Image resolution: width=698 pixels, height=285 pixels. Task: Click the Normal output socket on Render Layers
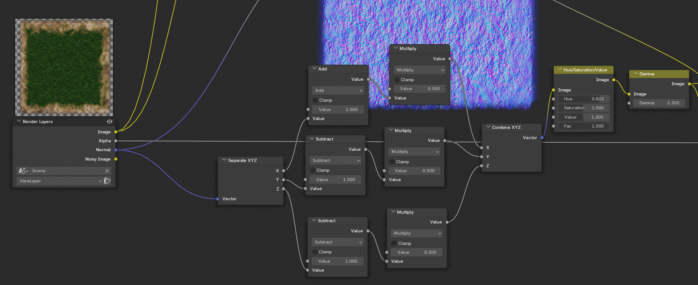pos(116,150)
